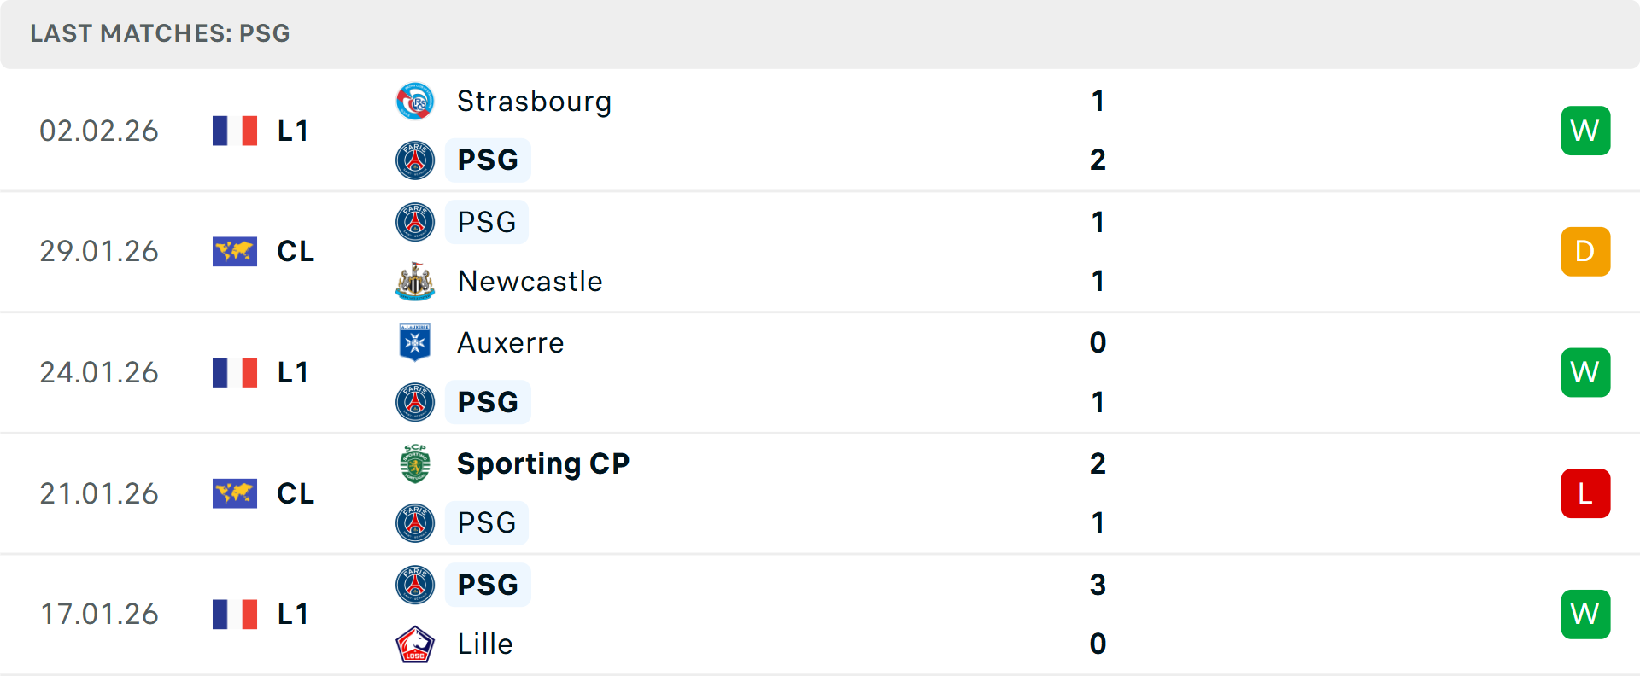The width and height of the screenshot is (1640, 676).
Task: Click the French flag on 17.01.26 row
Action: pos(235,615)
